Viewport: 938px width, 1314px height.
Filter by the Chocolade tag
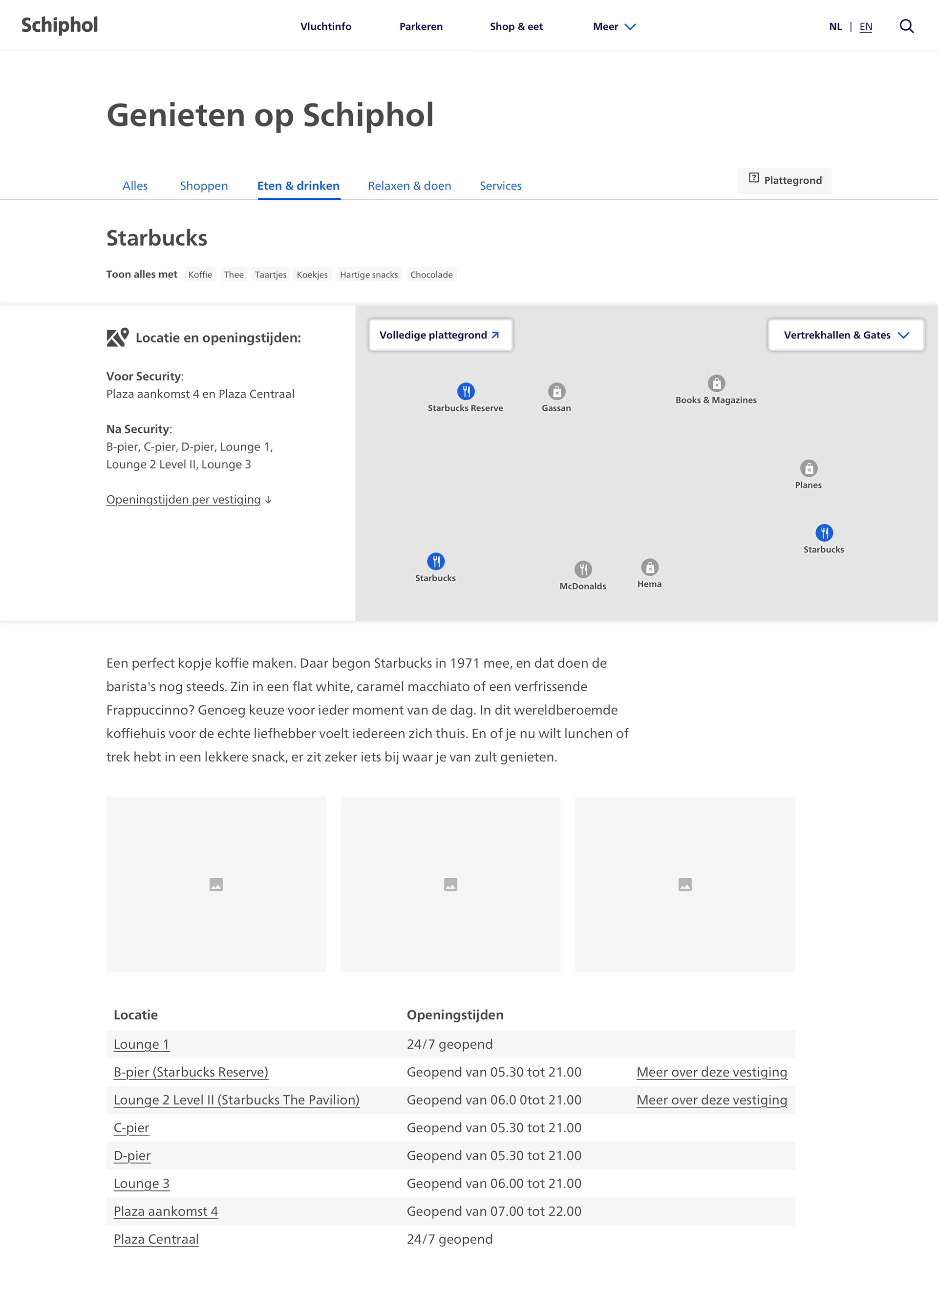pos(431,275)
